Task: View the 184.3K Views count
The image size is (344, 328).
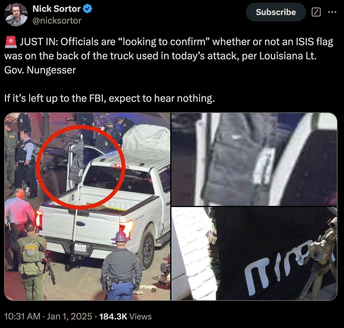Action: tap(125, 316)
